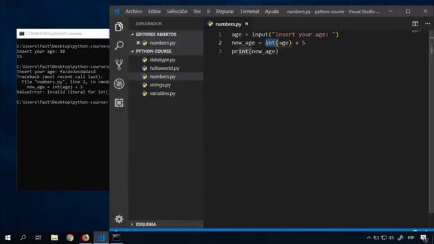Screen dimensions: 434x244
Task: Open File Explorer from the taskbar
Action: click(x=54, y=238)
